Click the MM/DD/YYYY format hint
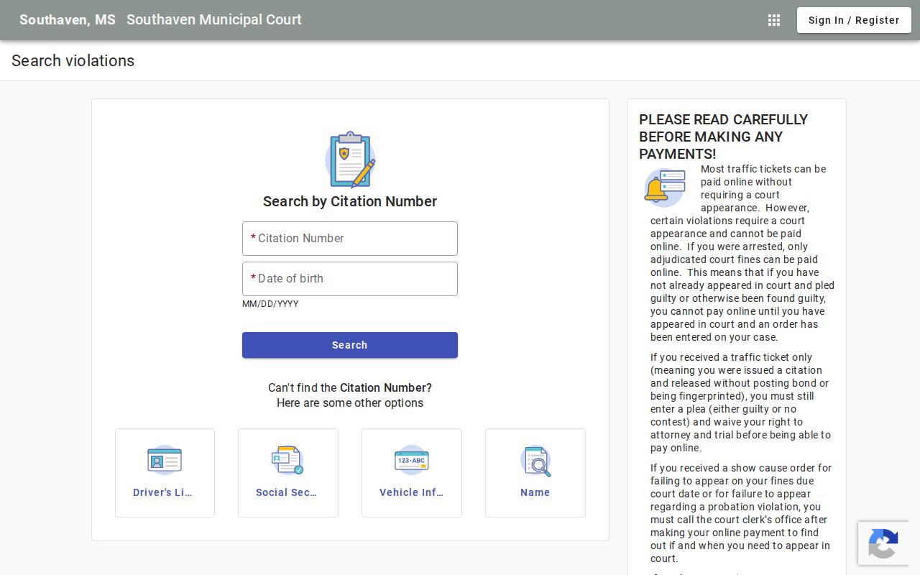Image resolution: width=920 pixels, height=575 pixels. point(270,304)
